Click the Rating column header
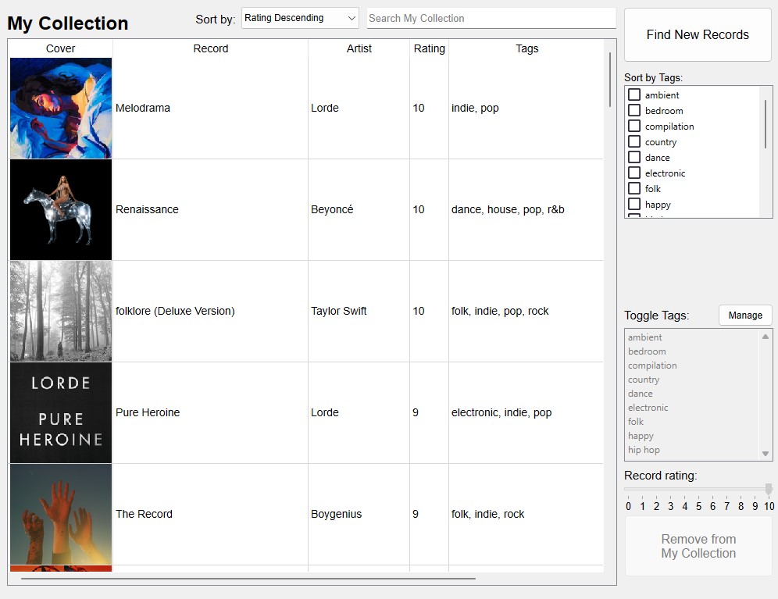The height and width of the screenshot is (599, 778). point(429,48)
